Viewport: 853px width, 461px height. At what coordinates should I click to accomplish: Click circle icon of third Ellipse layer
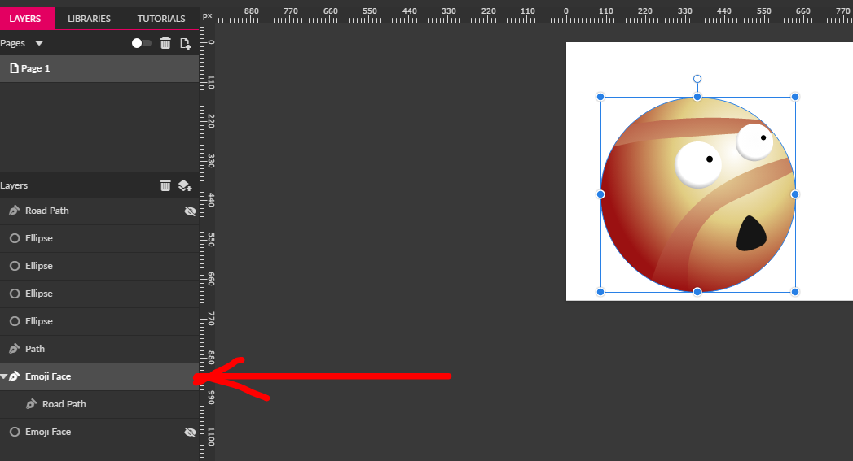tap(15, 294)
